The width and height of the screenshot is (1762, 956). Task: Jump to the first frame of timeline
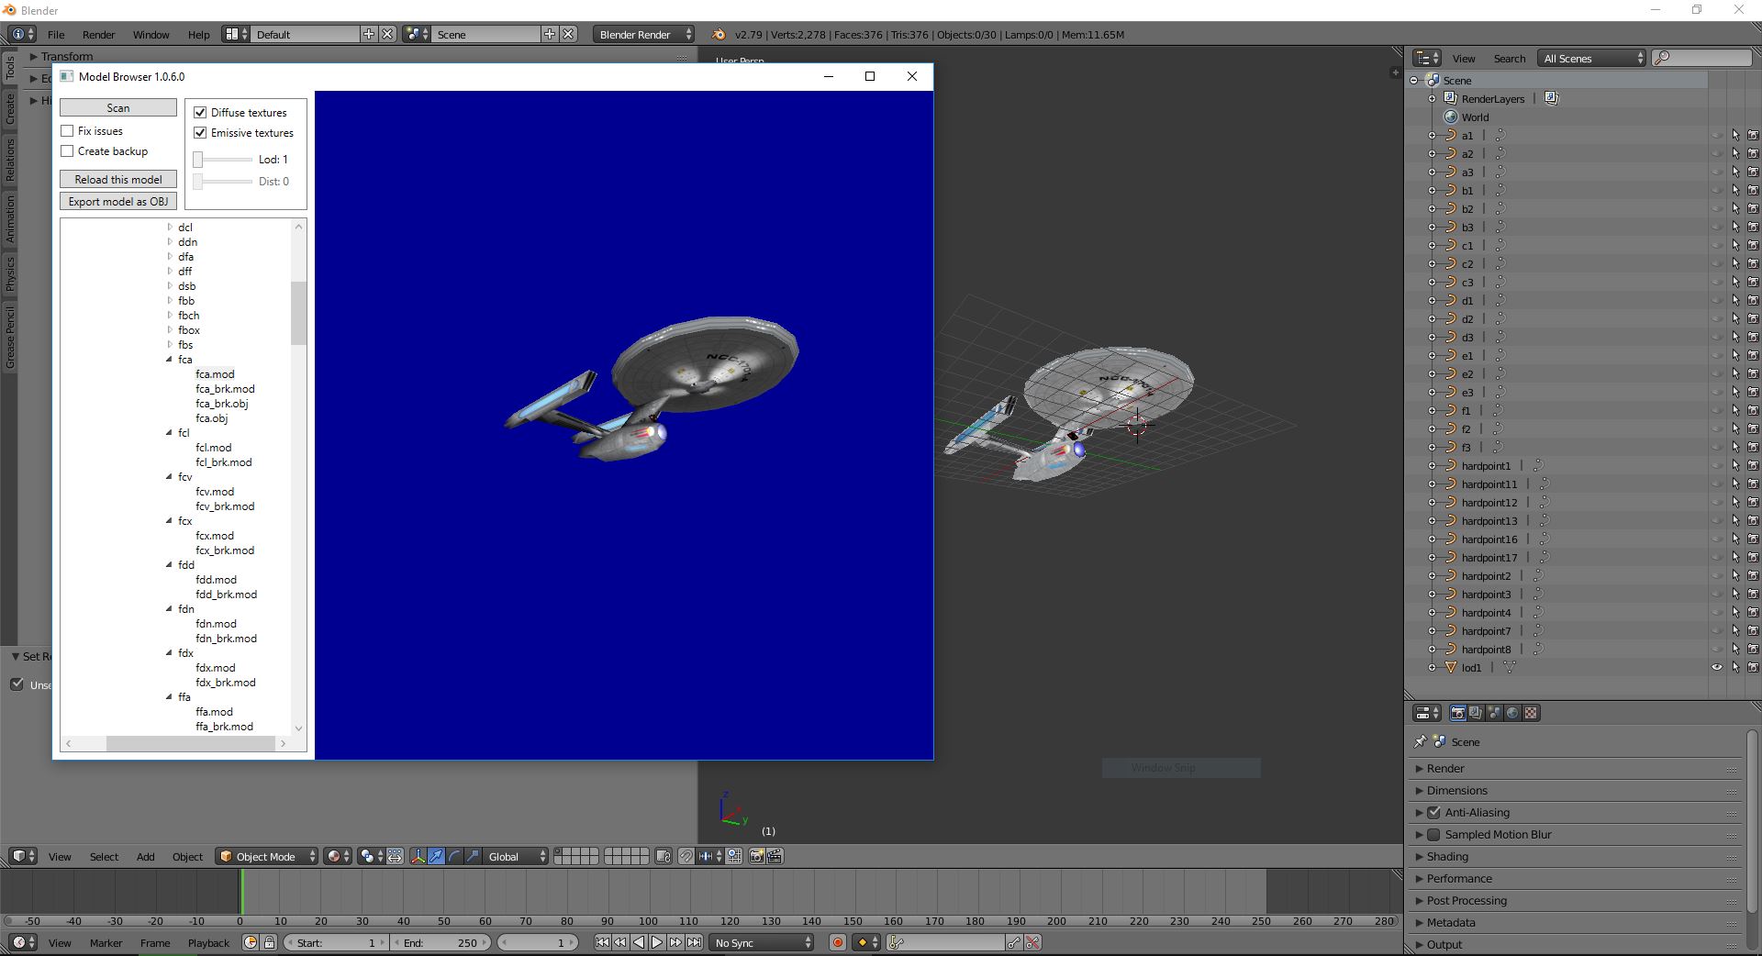[x=602, y=942]
